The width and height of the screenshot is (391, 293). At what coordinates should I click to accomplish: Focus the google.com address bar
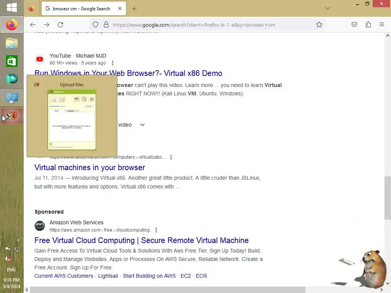click(207, 25)
